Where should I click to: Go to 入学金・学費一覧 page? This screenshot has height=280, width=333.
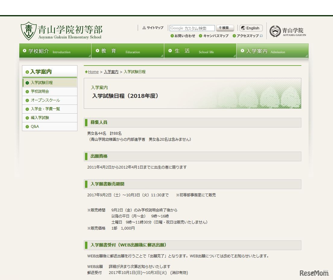45,109
